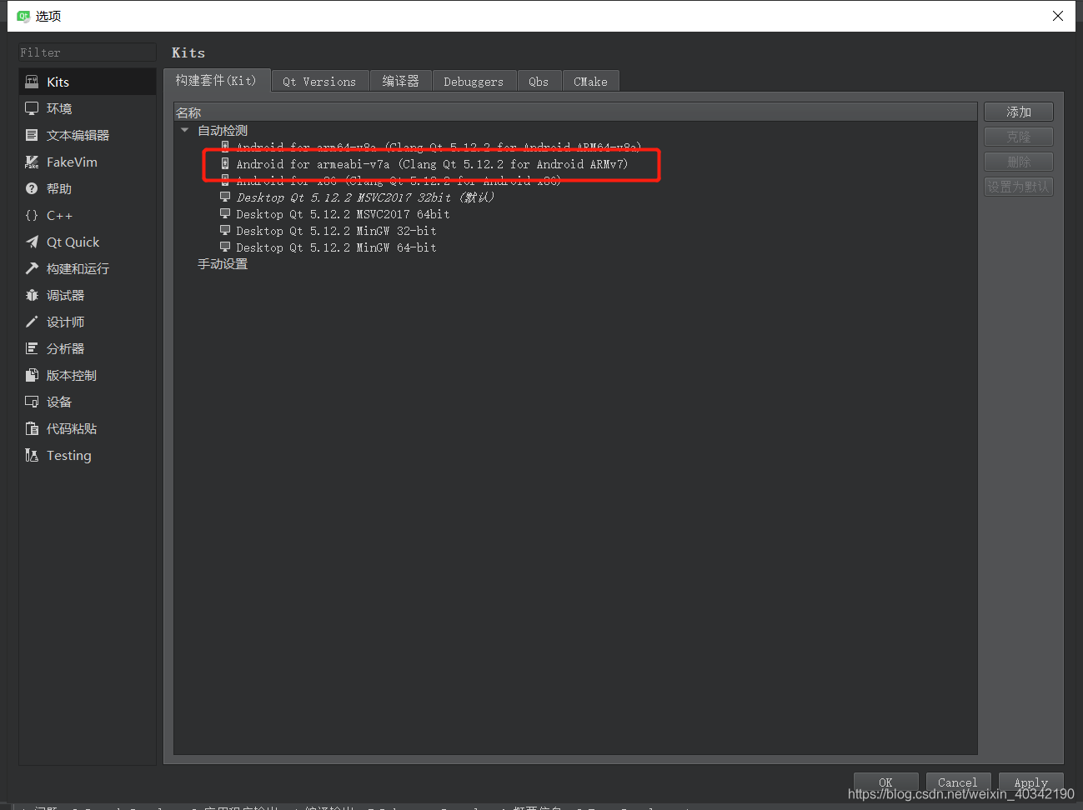Open 版本控制 version control icon
This screenshot has height=810, width=1083.
tap(32, 375)
